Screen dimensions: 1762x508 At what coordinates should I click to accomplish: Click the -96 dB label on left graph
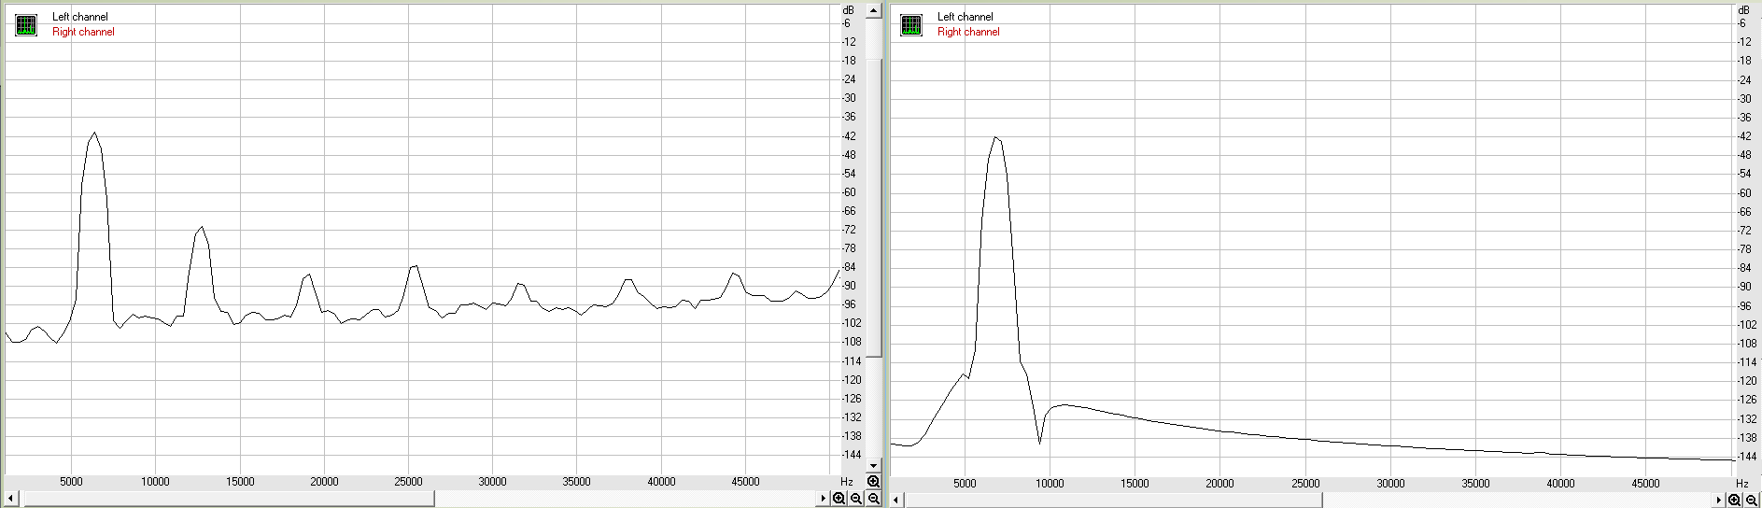pyautogui.click(x=849, y=304)
